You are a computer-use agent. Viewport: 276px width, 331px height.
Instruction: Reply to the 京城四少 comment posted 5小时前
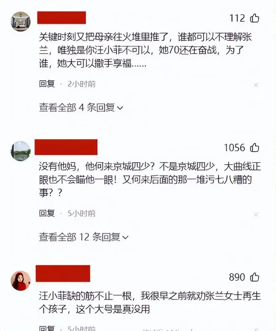pyautogui.click(x=47, y=213)
